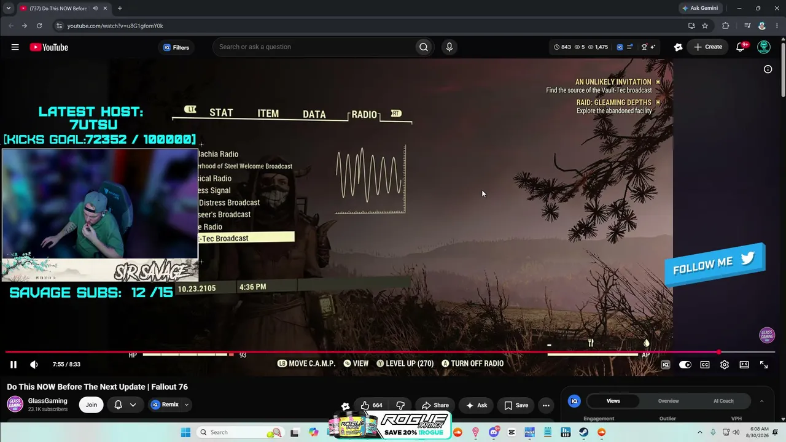Switch to theater mode
786x442 pixels.
tap(744, 365)
